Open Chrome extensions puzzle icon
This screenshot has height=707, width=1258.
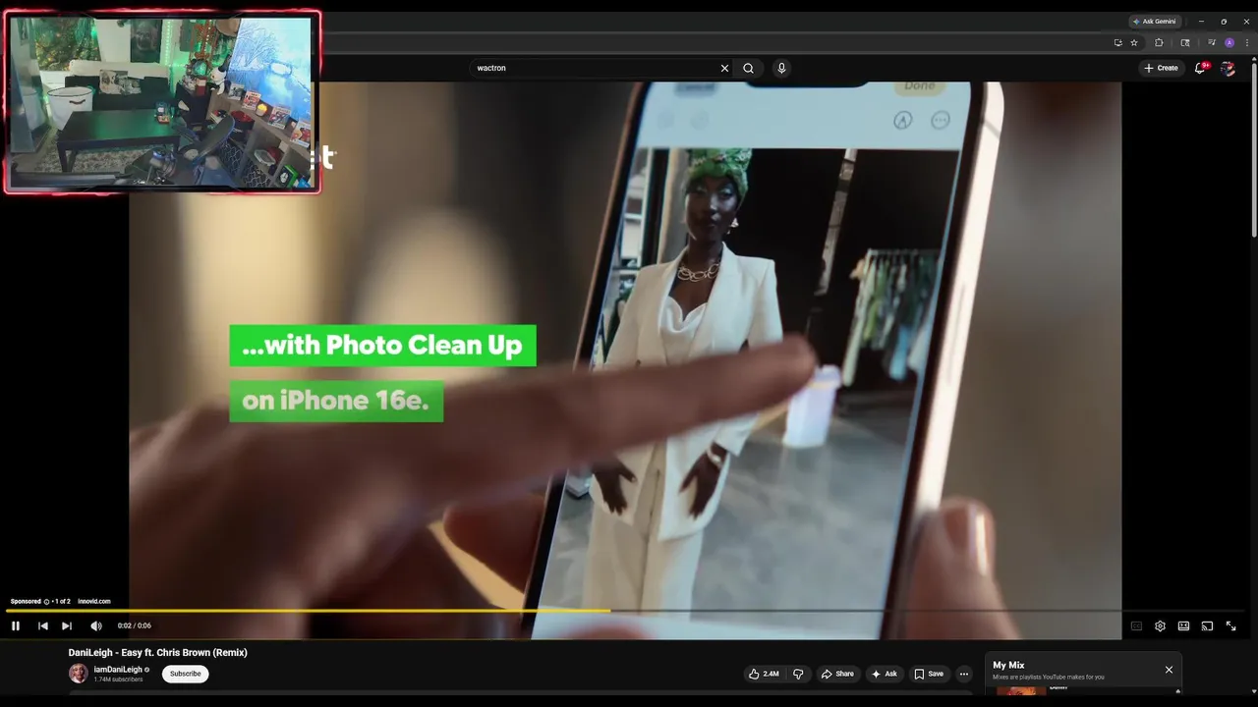point(1159,42)
